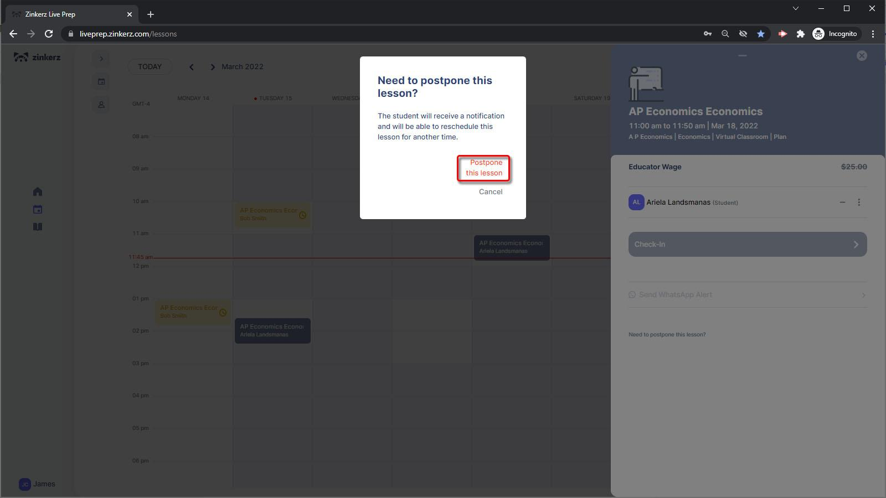Click Send WhatsApp Alert
Screen dimensions: 886x498
748,295
